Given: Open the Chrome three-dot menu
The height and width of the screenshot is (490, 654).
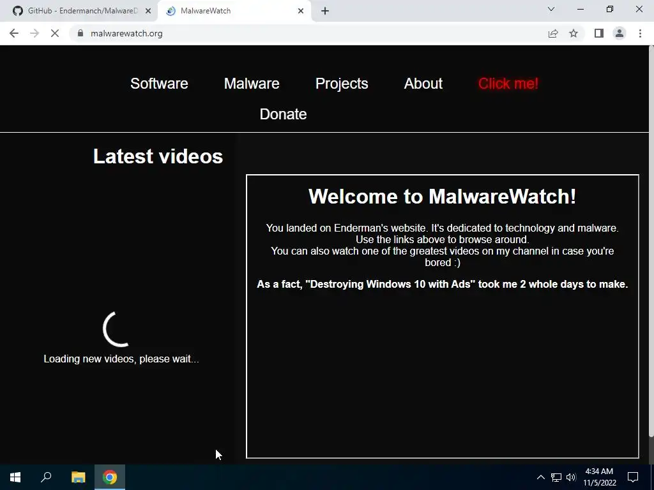Looking at the screenshot, I should pyautogui.click(x=640, y=33).
